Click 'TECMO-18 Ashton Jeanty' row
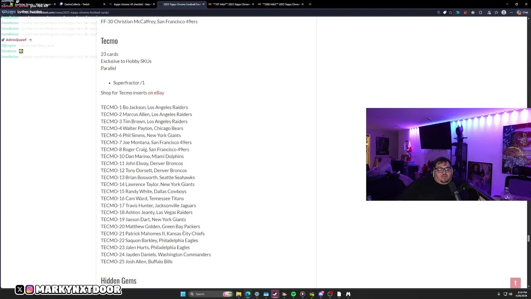 click(146, 212)
